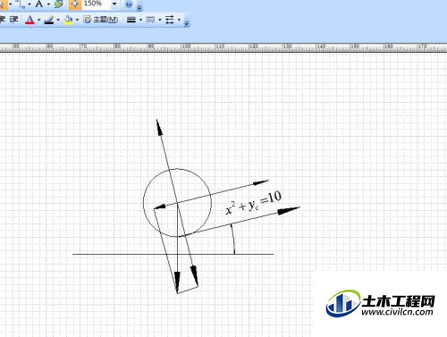Open the line pattern dropdown arrow
This screenshot has width=447, height=337.
pyautogui.click(x=160, y=20)
